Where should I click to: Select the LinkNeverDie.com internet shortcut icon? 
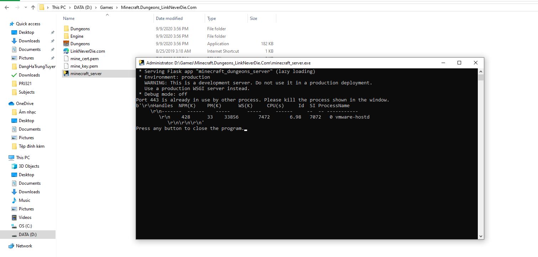[66, 51]
